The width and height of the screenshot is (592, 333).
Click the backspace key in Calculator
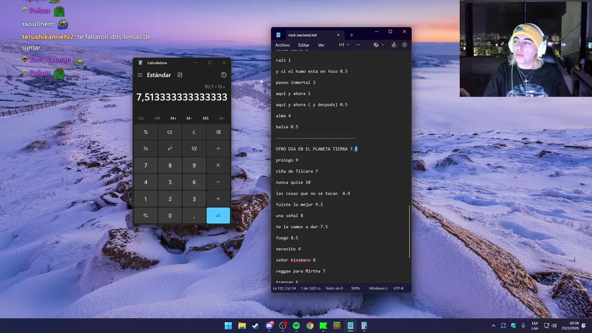(x=218, y=132)
